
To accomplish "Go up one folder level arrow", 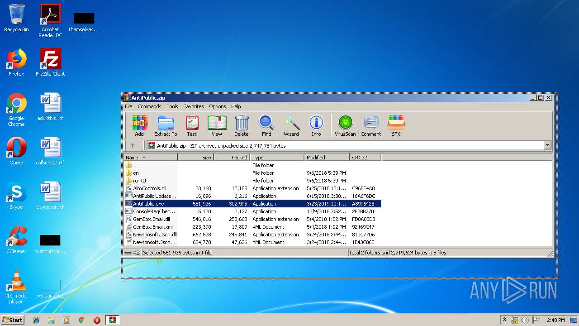I will (x=133, y=146).
